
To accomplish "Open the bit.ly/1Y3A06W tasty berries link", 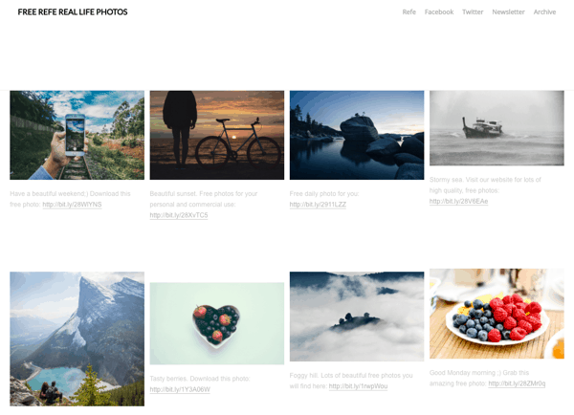I will [x=180, y=389].
